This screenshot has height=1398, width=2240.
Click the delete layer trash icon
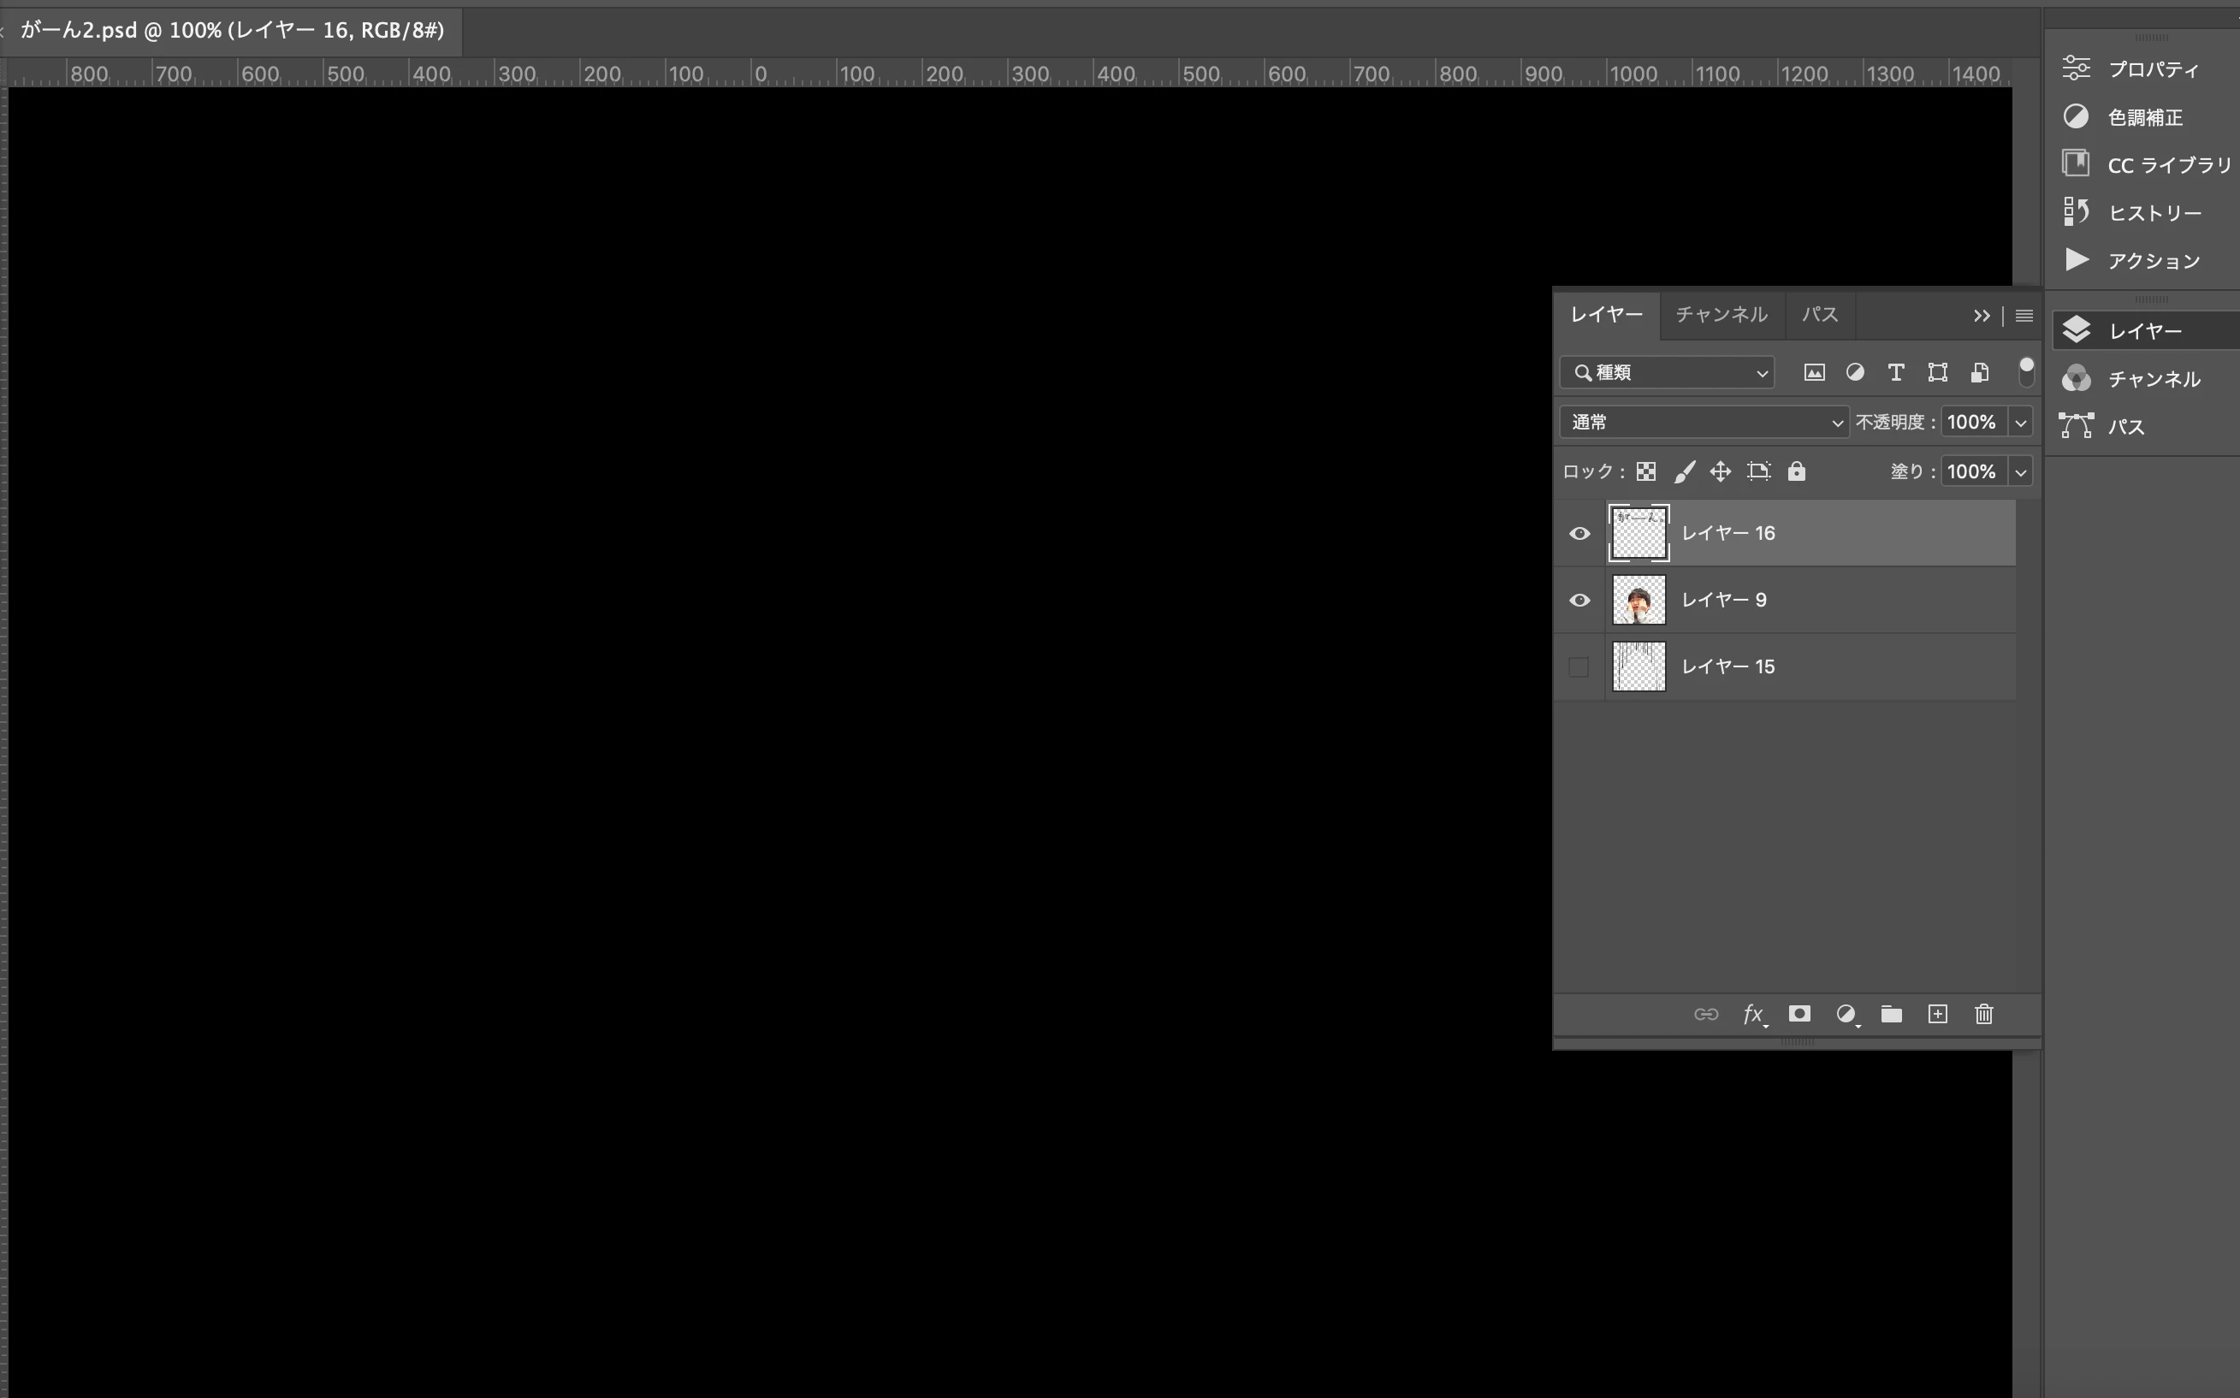pyautogui.click(x=1983, y=1015)
